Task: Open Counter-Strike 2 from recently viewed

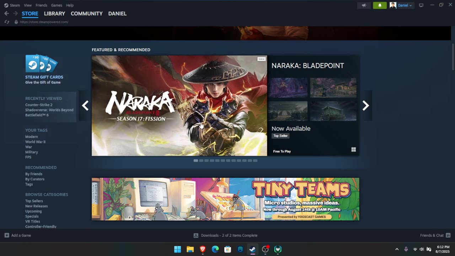Action: 39,105
